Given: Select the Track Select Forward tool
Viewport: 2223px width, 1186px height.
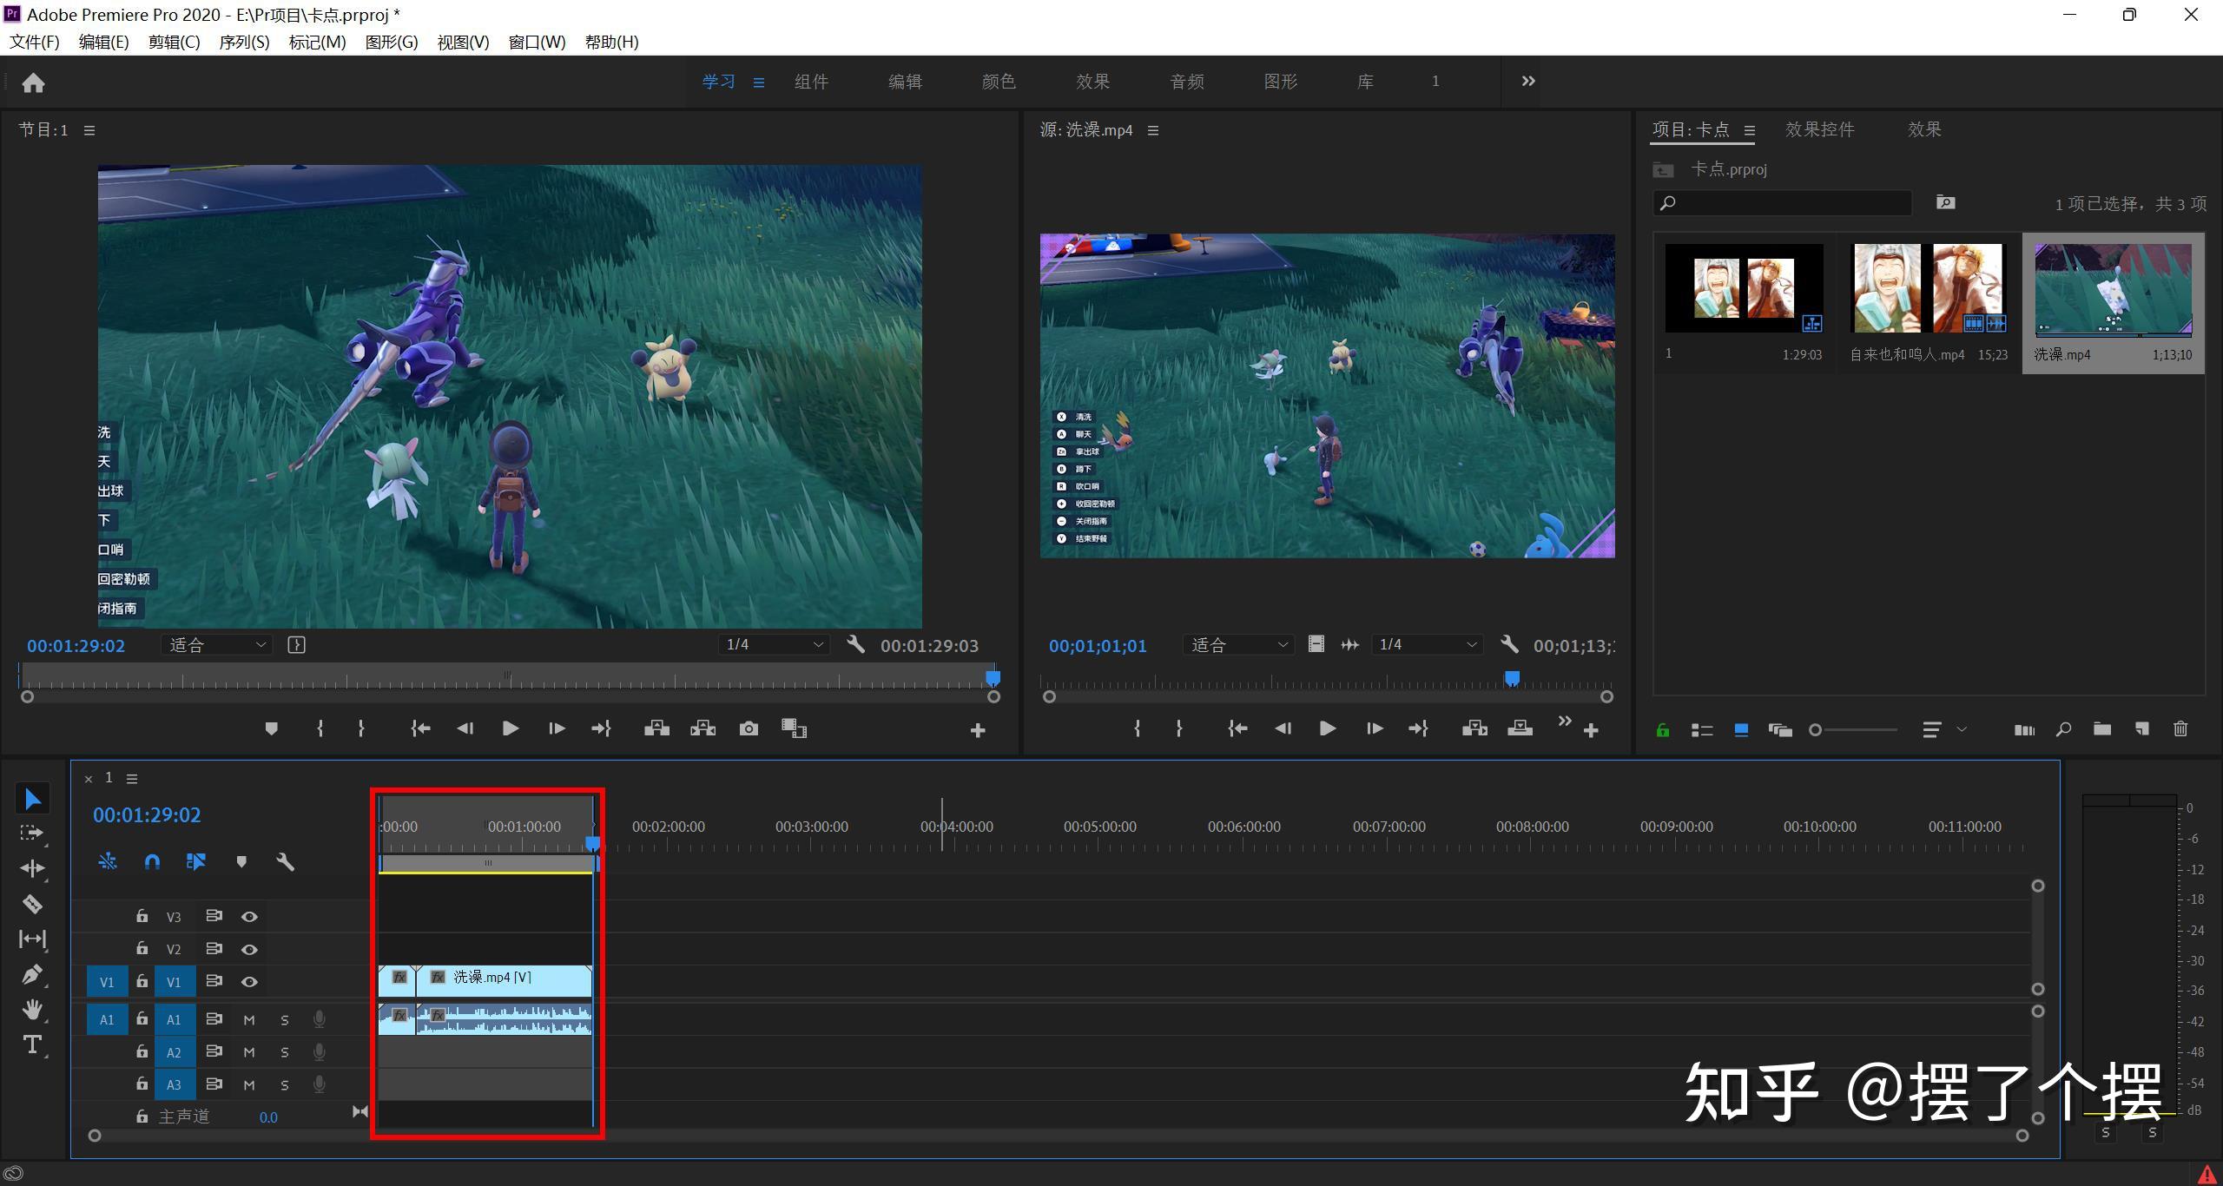Looking at the screenshot, I should coord(32,833).
